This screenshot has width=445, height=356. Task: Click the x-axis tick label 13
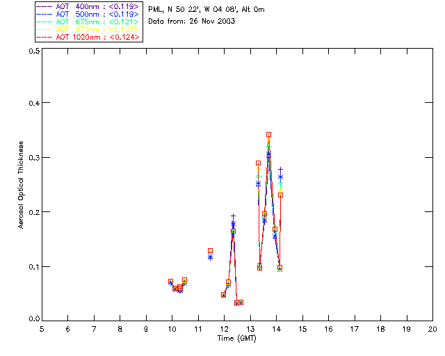250,329
